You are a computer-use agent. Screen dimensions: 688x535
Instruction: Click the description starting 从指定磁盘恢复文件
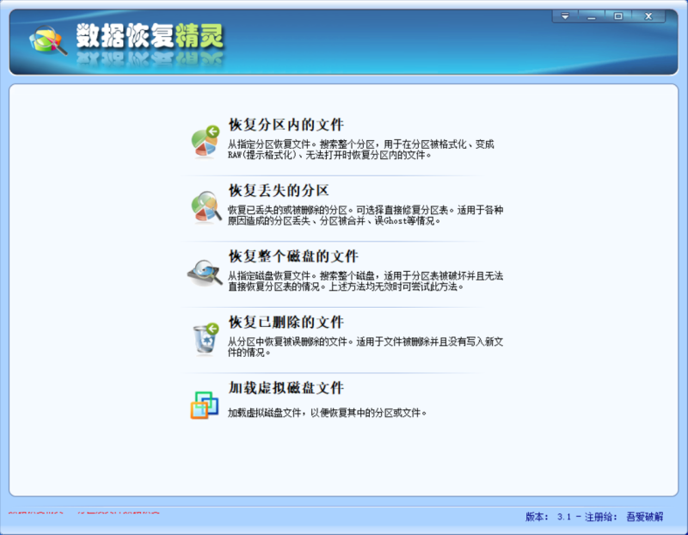click(365, 281)
